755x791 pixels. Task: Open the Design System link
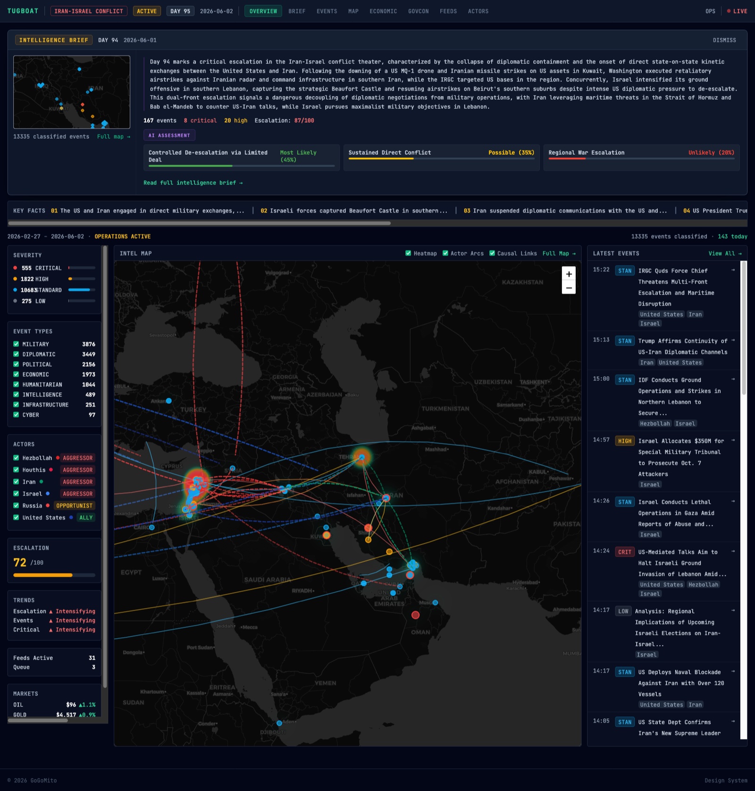point(726,780)
